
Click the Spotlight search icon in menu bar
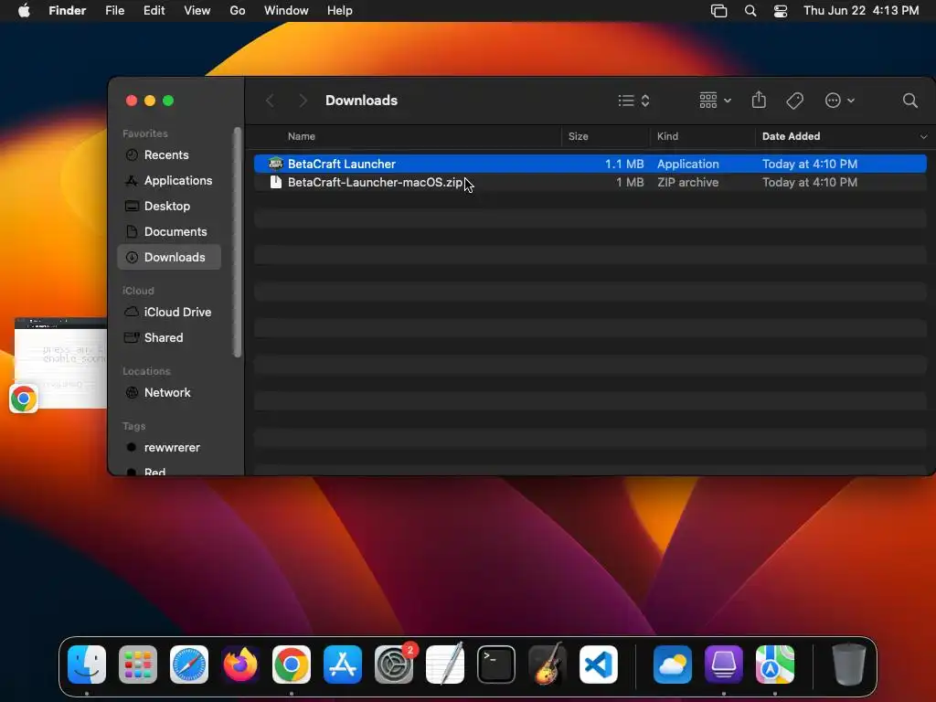[750, 11]
